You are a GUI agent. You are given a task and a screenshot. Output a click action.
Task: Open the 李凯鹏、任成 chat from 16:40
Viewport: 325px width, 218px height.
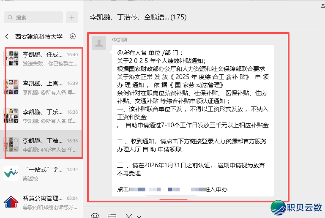42,59
